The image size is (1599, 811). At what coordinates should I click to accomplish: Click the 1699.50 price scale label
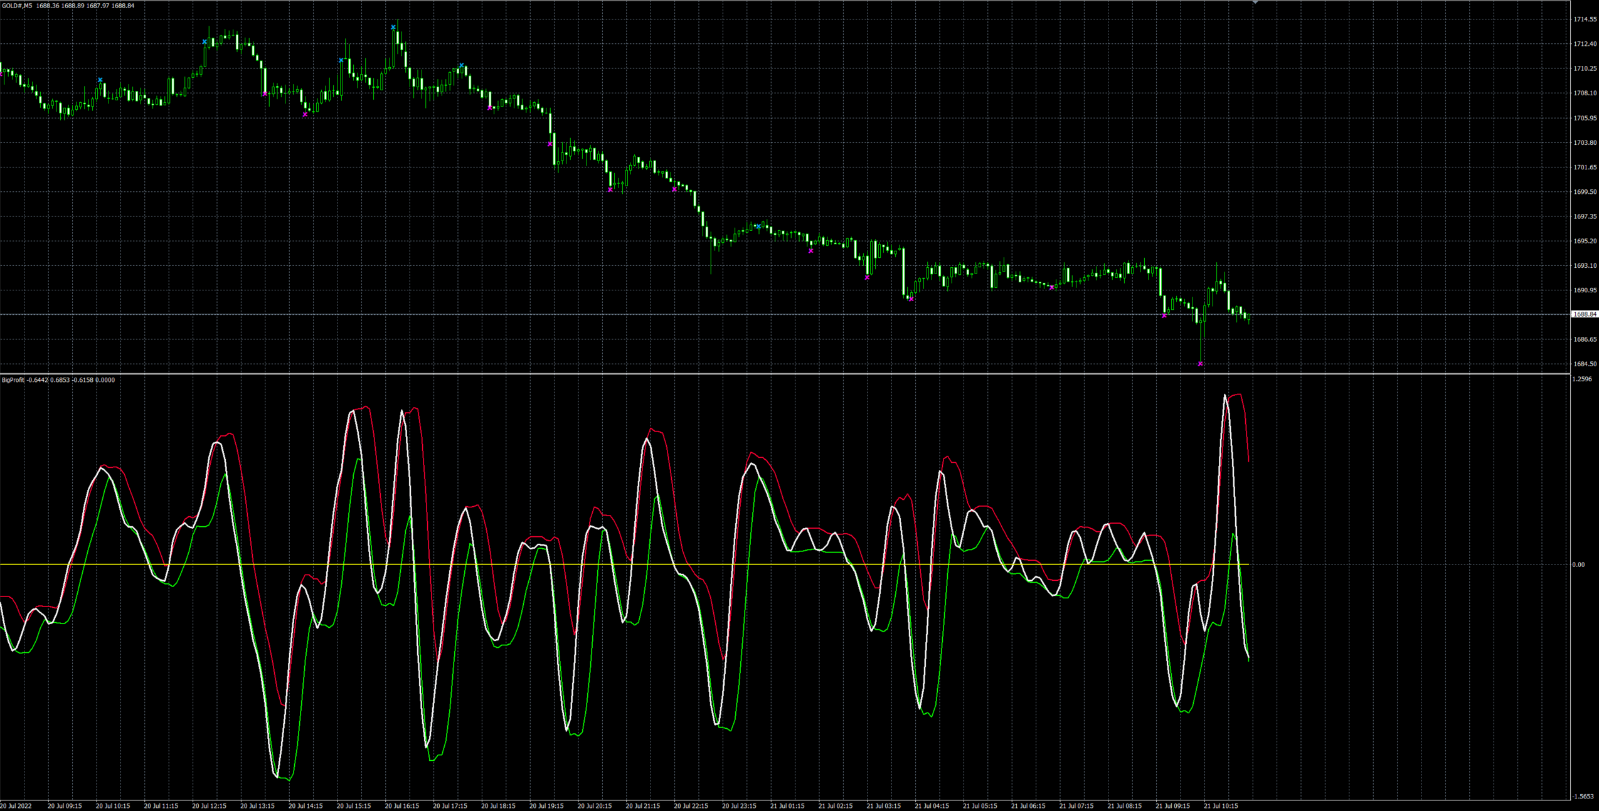pyautogui.click(x=1585, y=192)
